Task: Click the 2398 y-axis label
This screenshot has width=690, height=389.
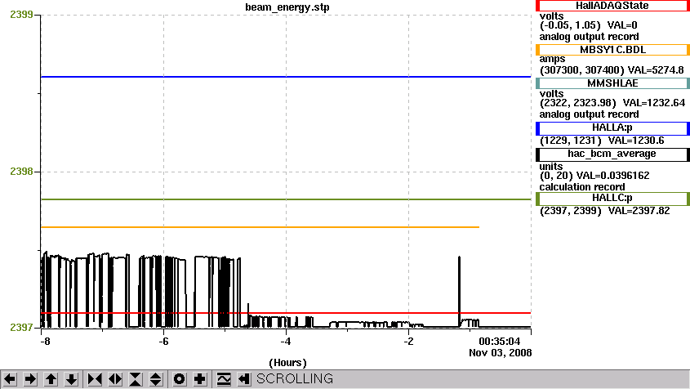Action: [x=21, y=172]
